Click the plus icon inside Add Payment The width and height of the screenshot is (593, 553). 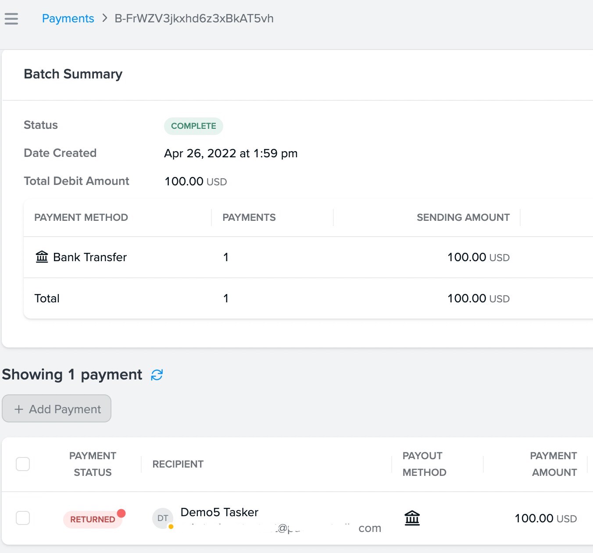pyautogui.click(x=19, y=409)
